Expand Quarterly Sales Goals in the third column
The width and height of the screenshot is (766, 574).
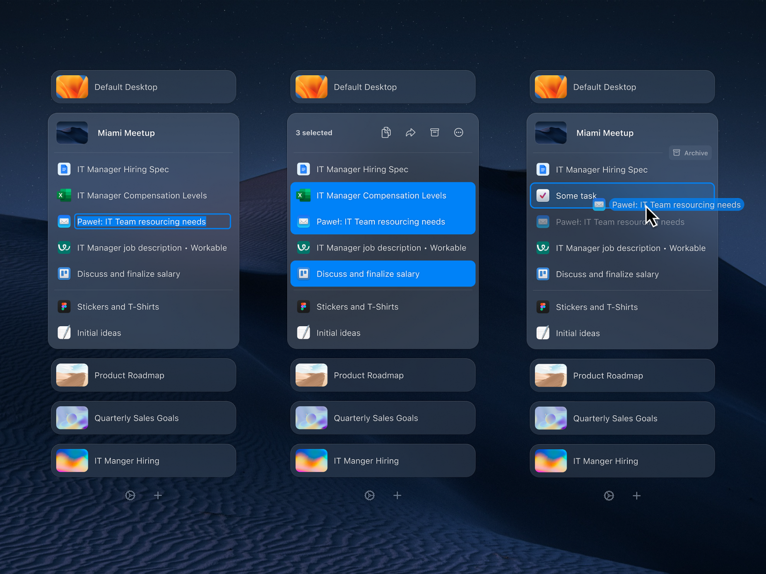(x=622, y=419)
